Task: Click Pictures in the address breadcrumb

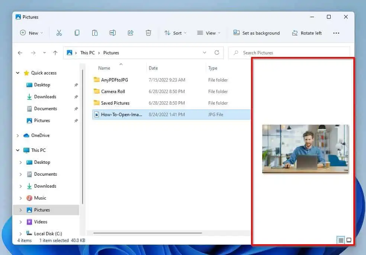Action: [x=111, y=53]
